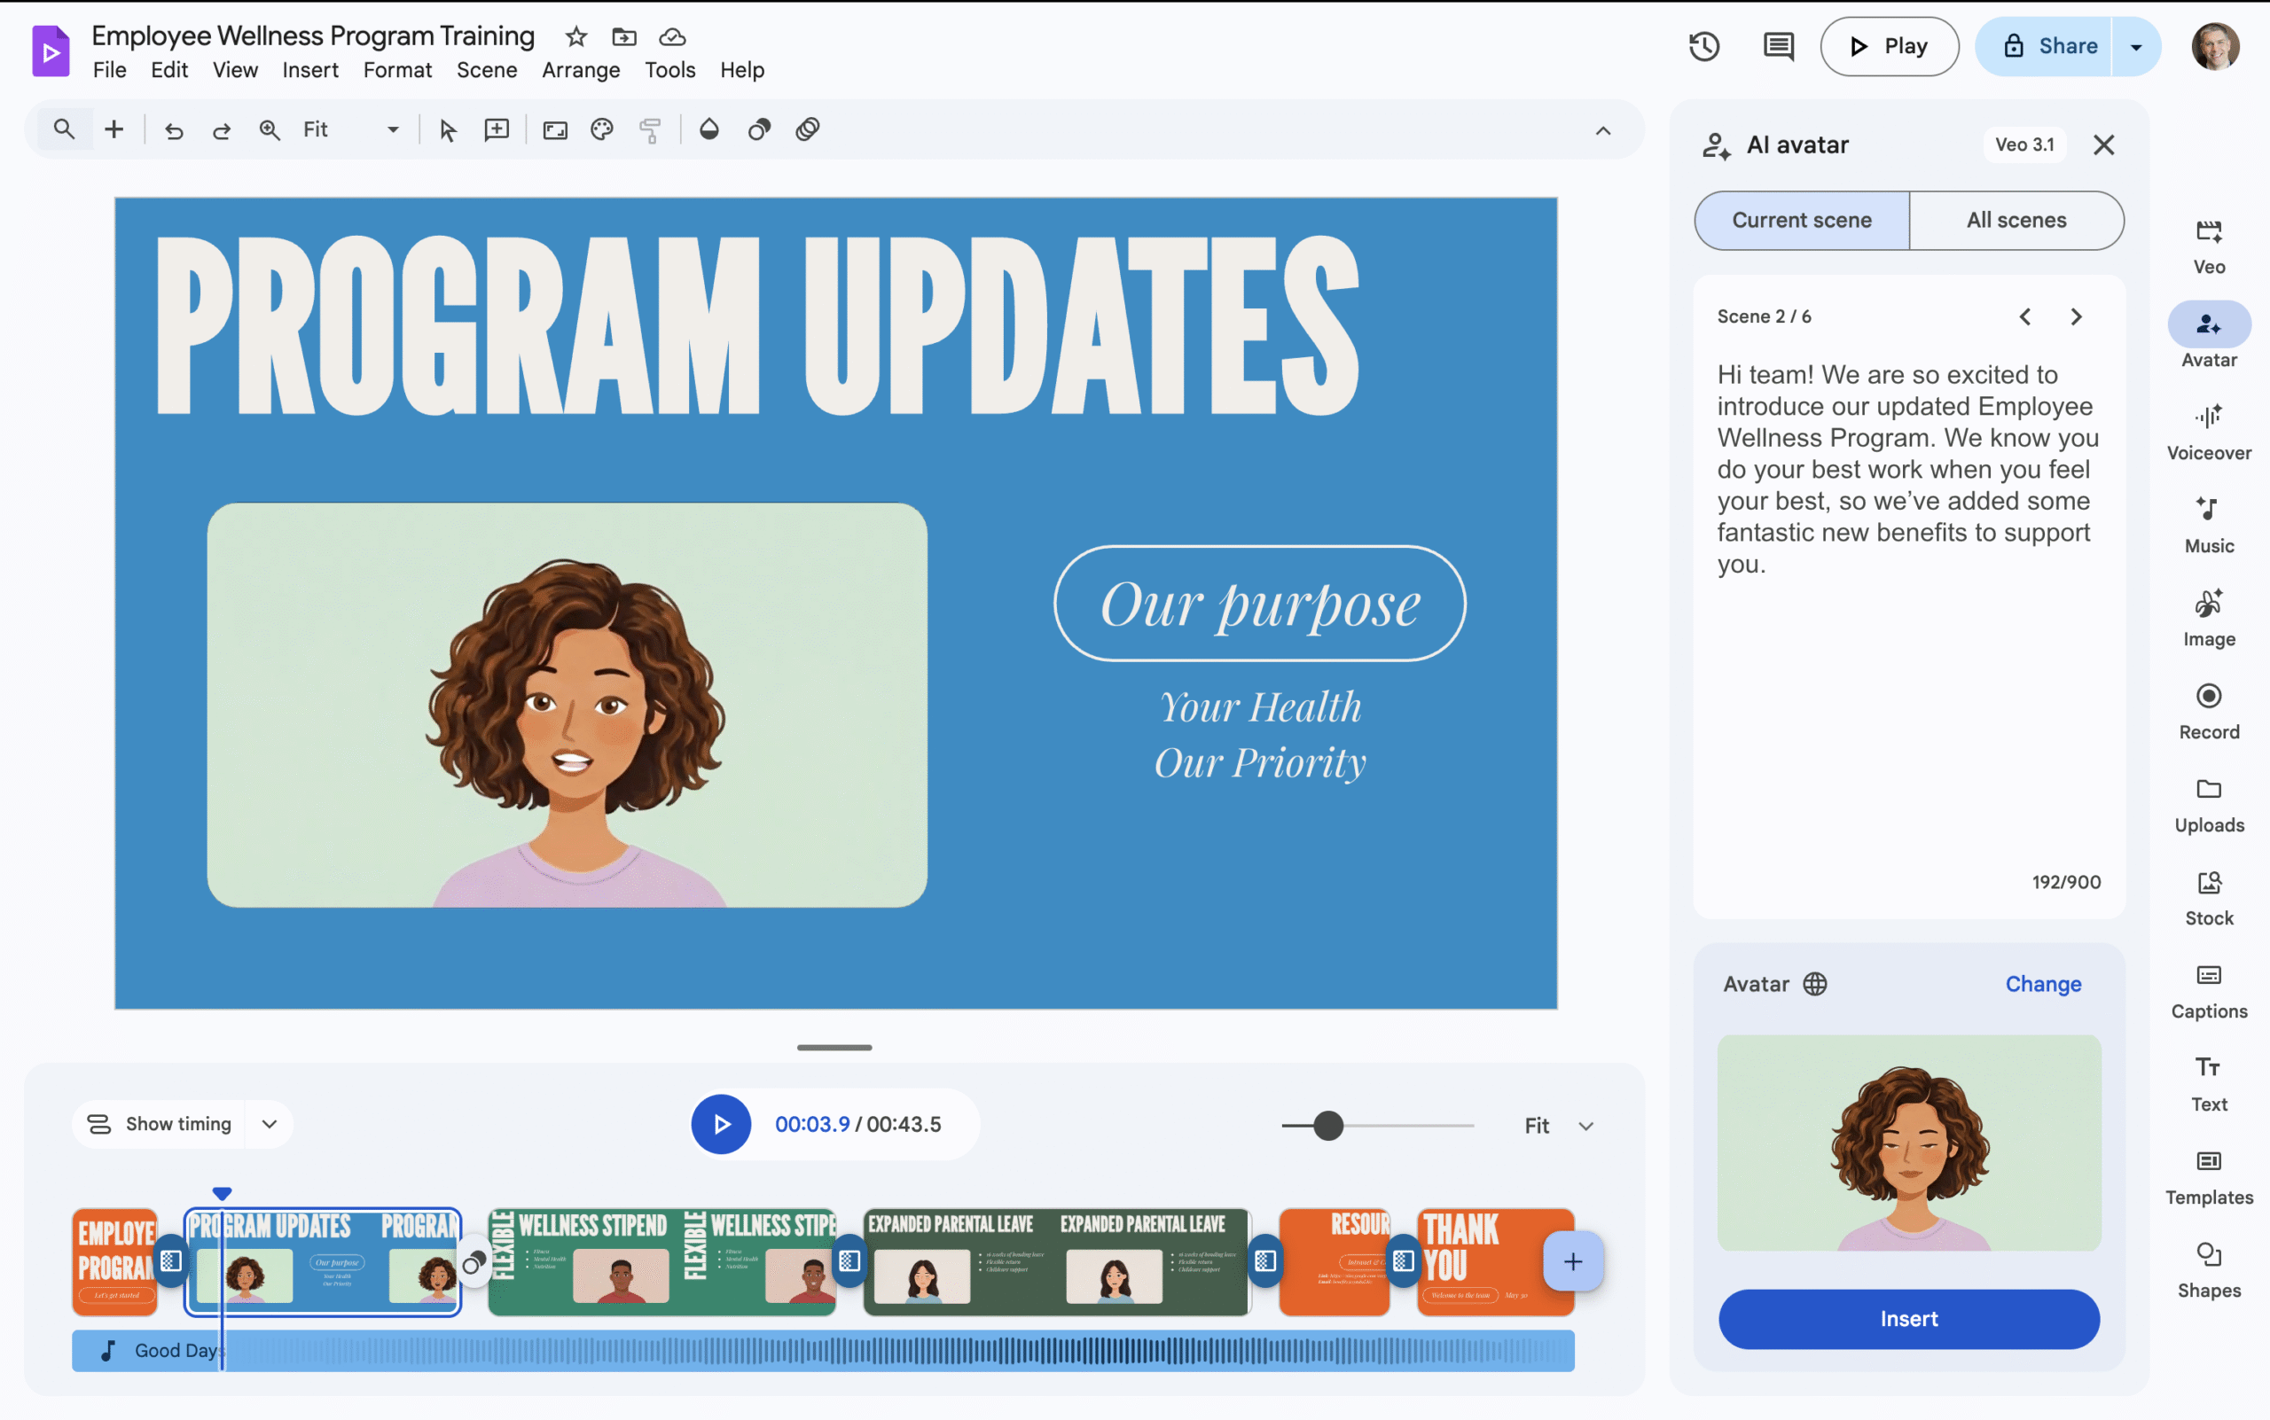The width and height of the screenshot is (2270, 1420).
Task: Switch to All scenes toggle
Action: [x=2016, y=220]
